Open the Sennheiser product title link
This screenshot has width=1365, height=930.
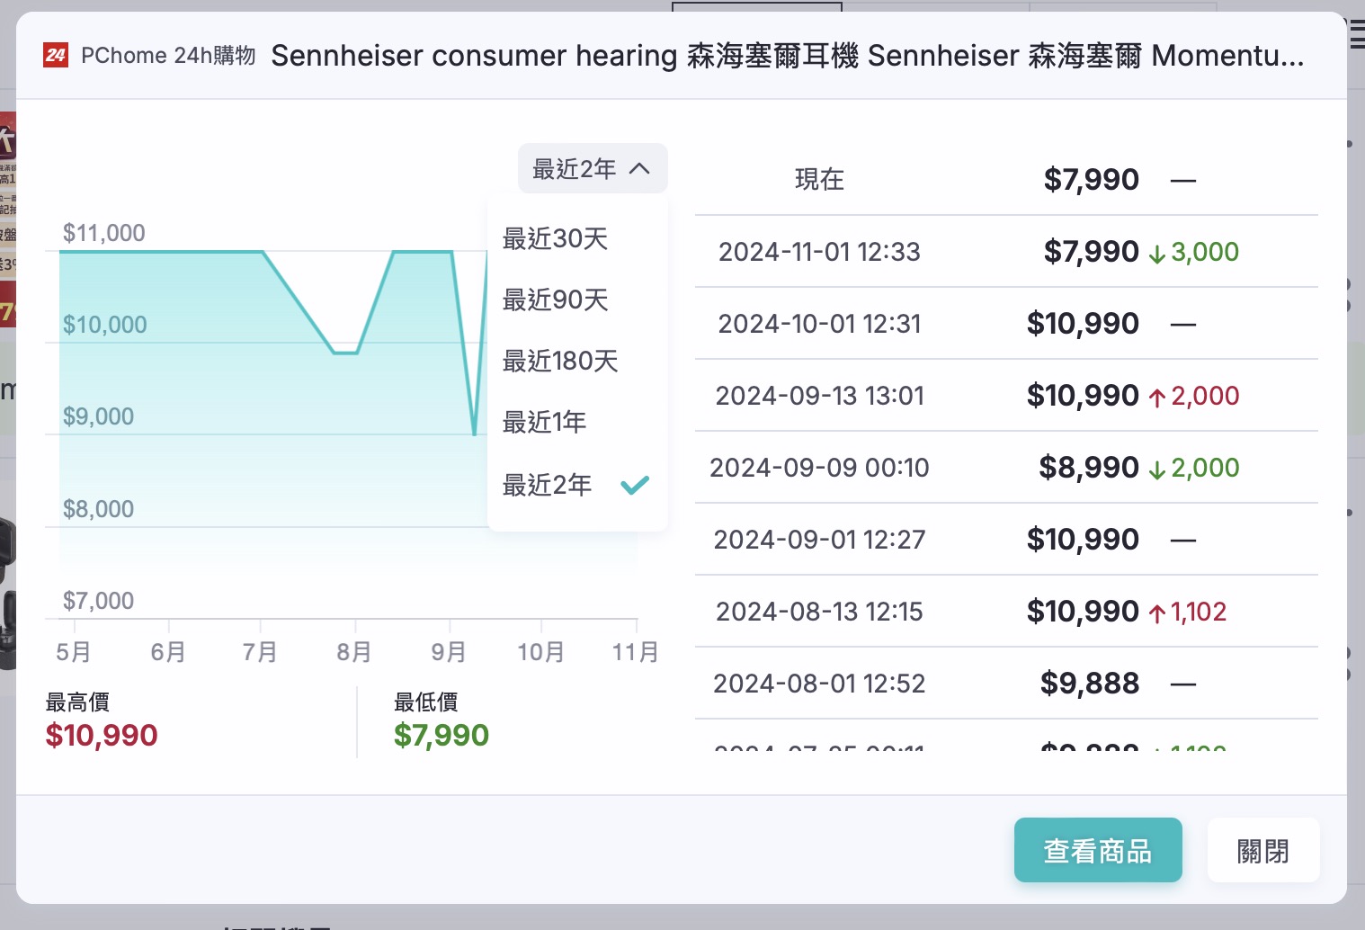pos(787,56)
